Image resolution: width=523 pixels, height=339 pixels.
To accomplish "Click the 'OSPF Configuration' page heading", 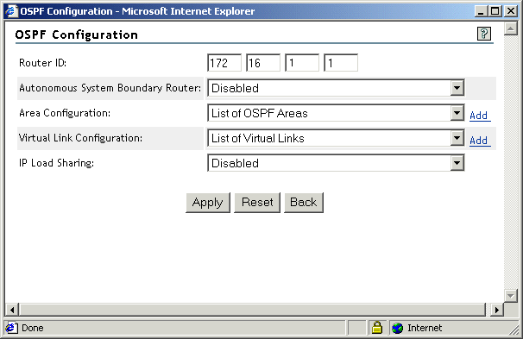I will pyautogui.click(x=77, y=35).
